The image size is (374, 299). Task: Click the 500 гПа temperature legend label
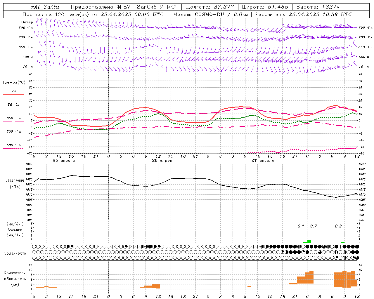click(14, 145)
